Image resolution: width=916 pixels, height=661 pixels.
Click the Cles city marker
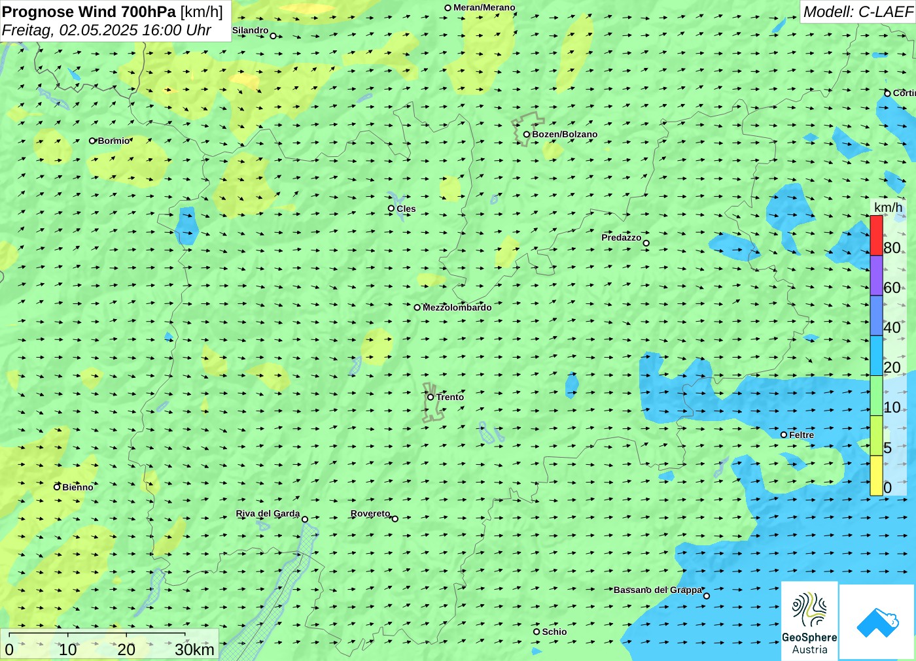pos(391,209)
